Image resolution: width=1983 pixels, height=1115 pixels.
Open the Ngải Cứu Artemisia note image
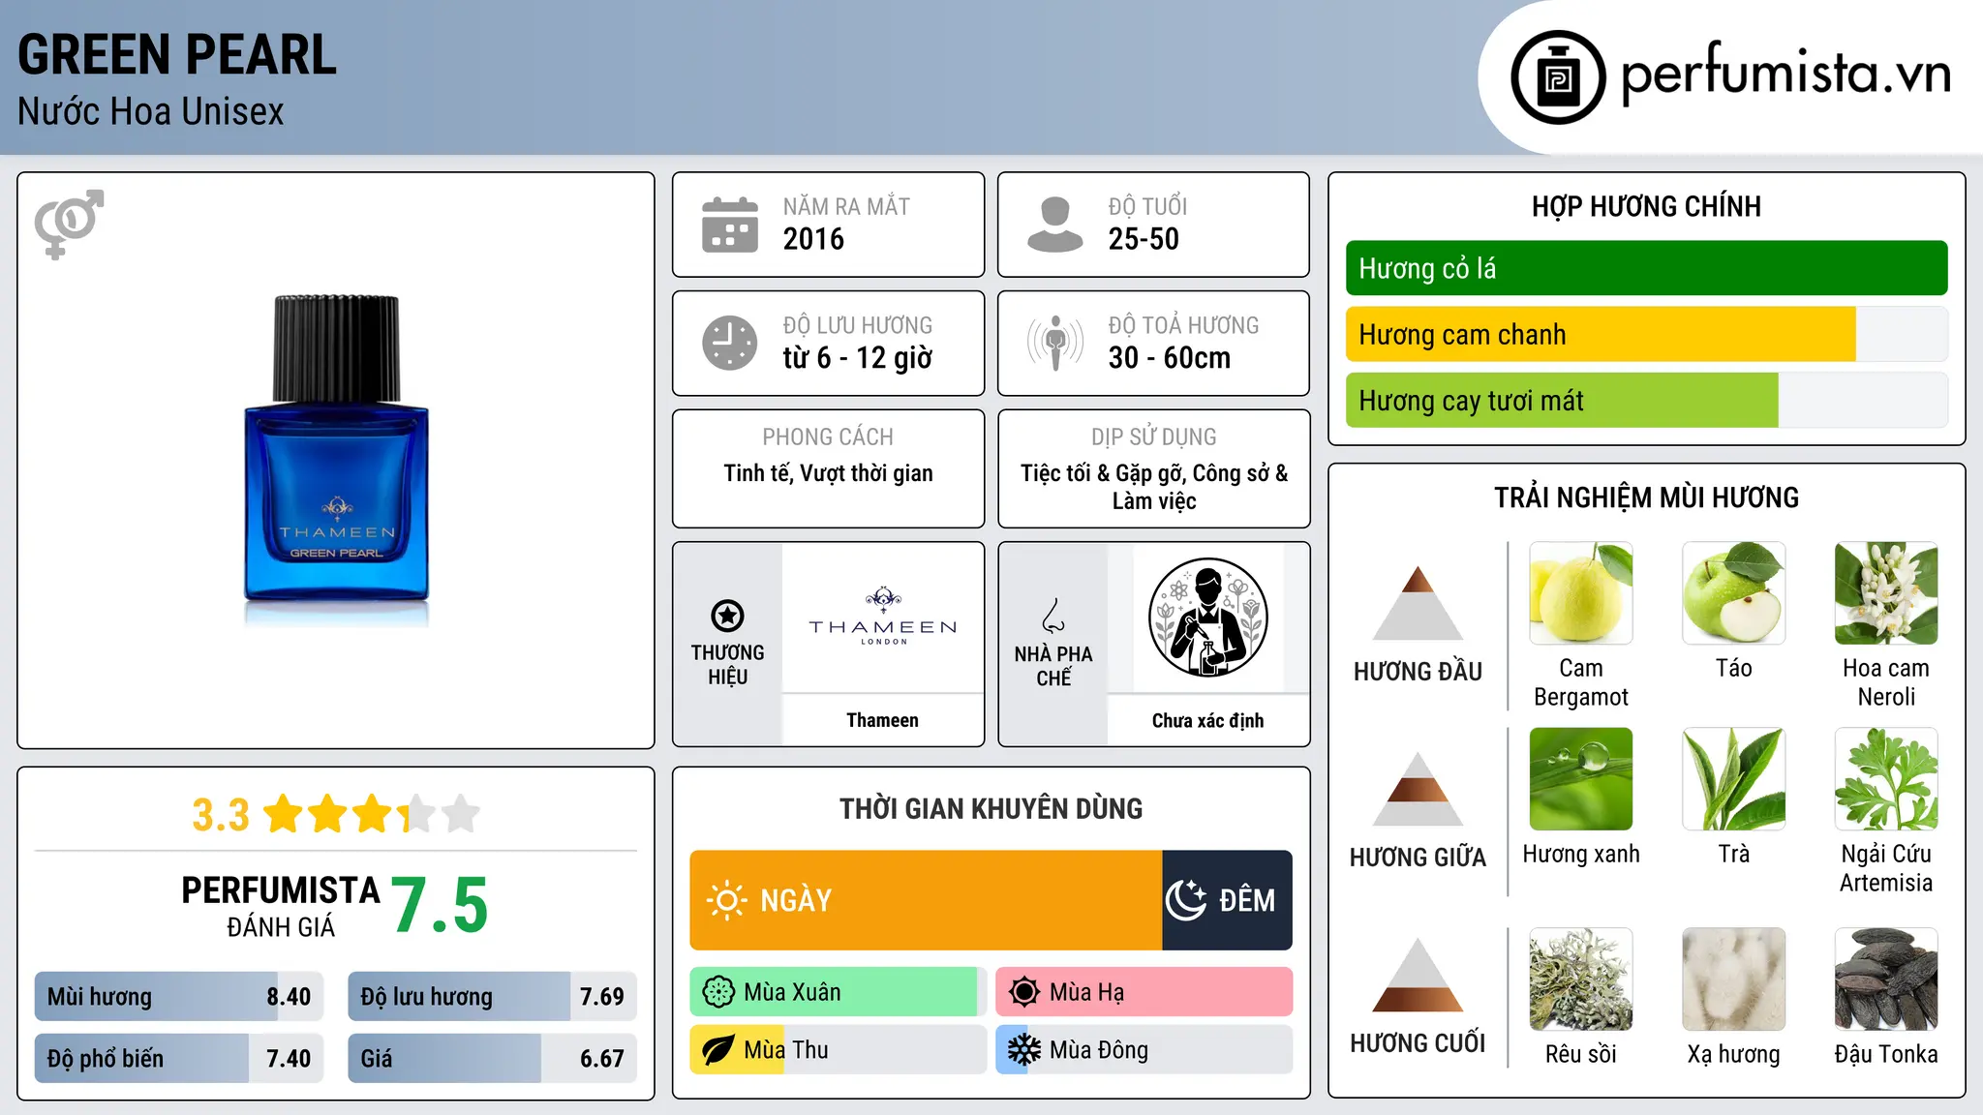coord(1886,779)
